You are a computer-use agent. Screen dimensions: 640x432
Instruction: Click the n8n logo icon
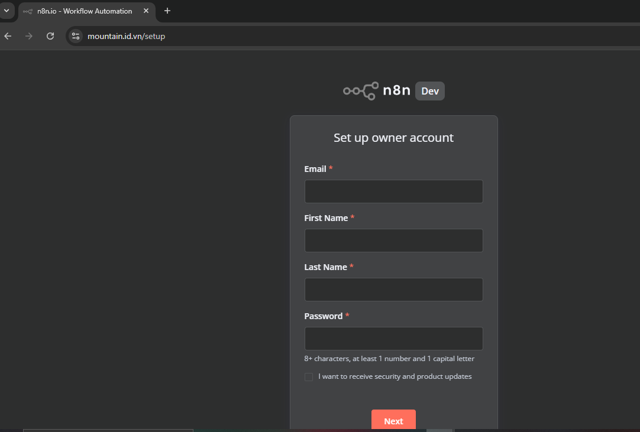361,90
